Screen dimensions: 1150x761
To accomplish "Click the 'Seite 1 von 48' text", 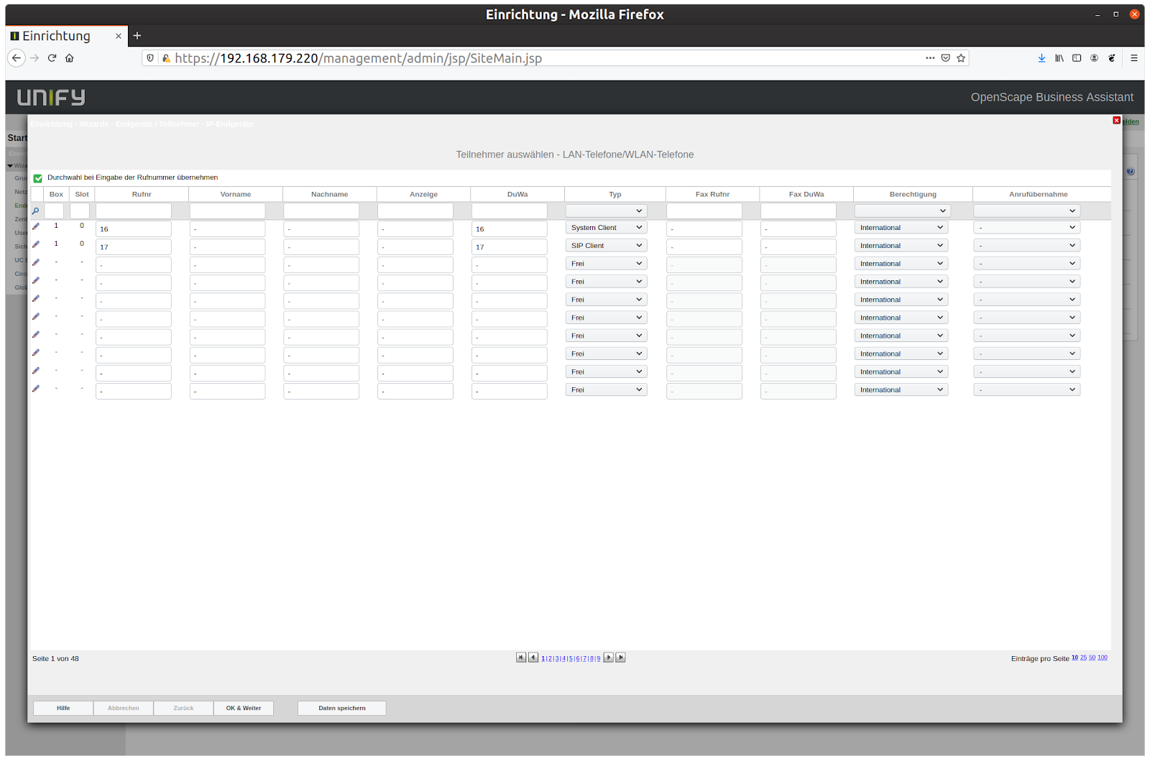I will 55,659.
